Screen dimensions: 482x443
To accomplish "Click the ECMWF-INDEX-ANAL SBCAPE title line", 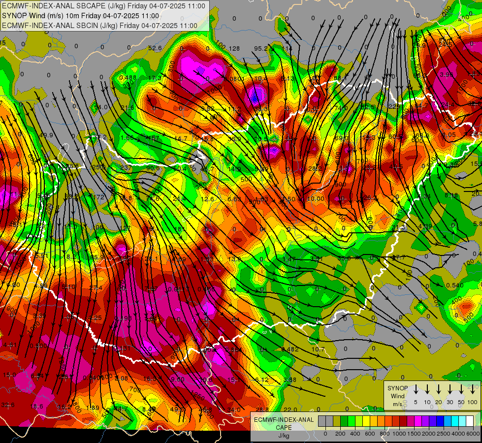I will [103, 6].
